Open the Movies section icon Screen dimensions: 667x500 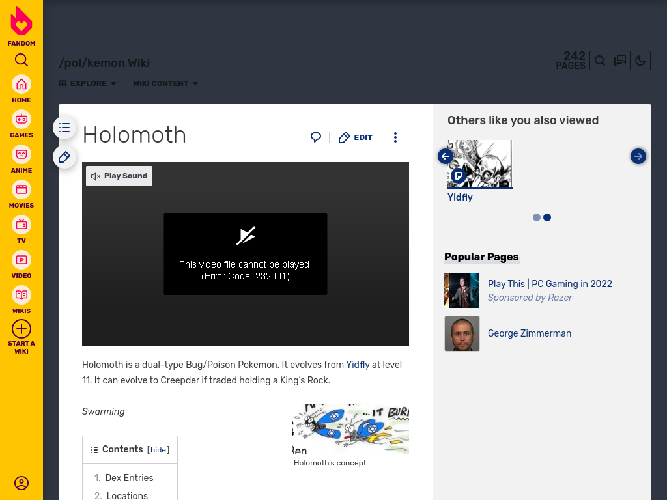[21, 189]
